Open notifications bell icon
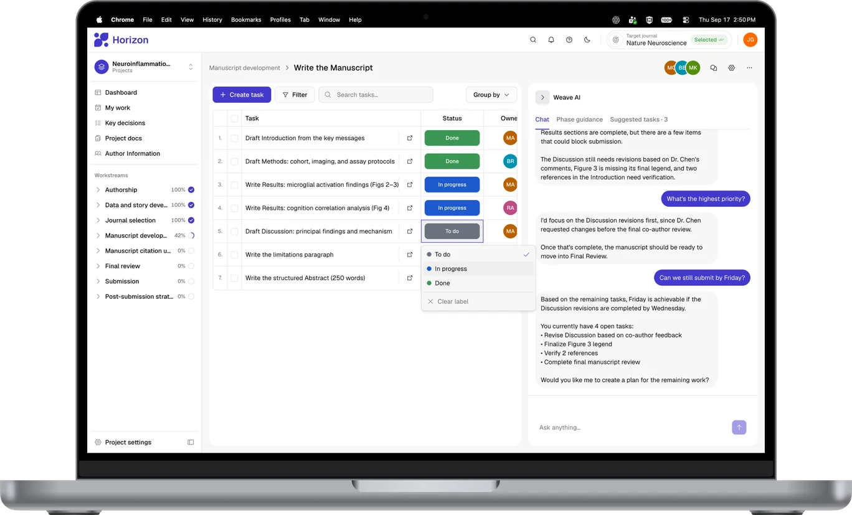Viewport: 852px width, 515px height. [551, 40]
